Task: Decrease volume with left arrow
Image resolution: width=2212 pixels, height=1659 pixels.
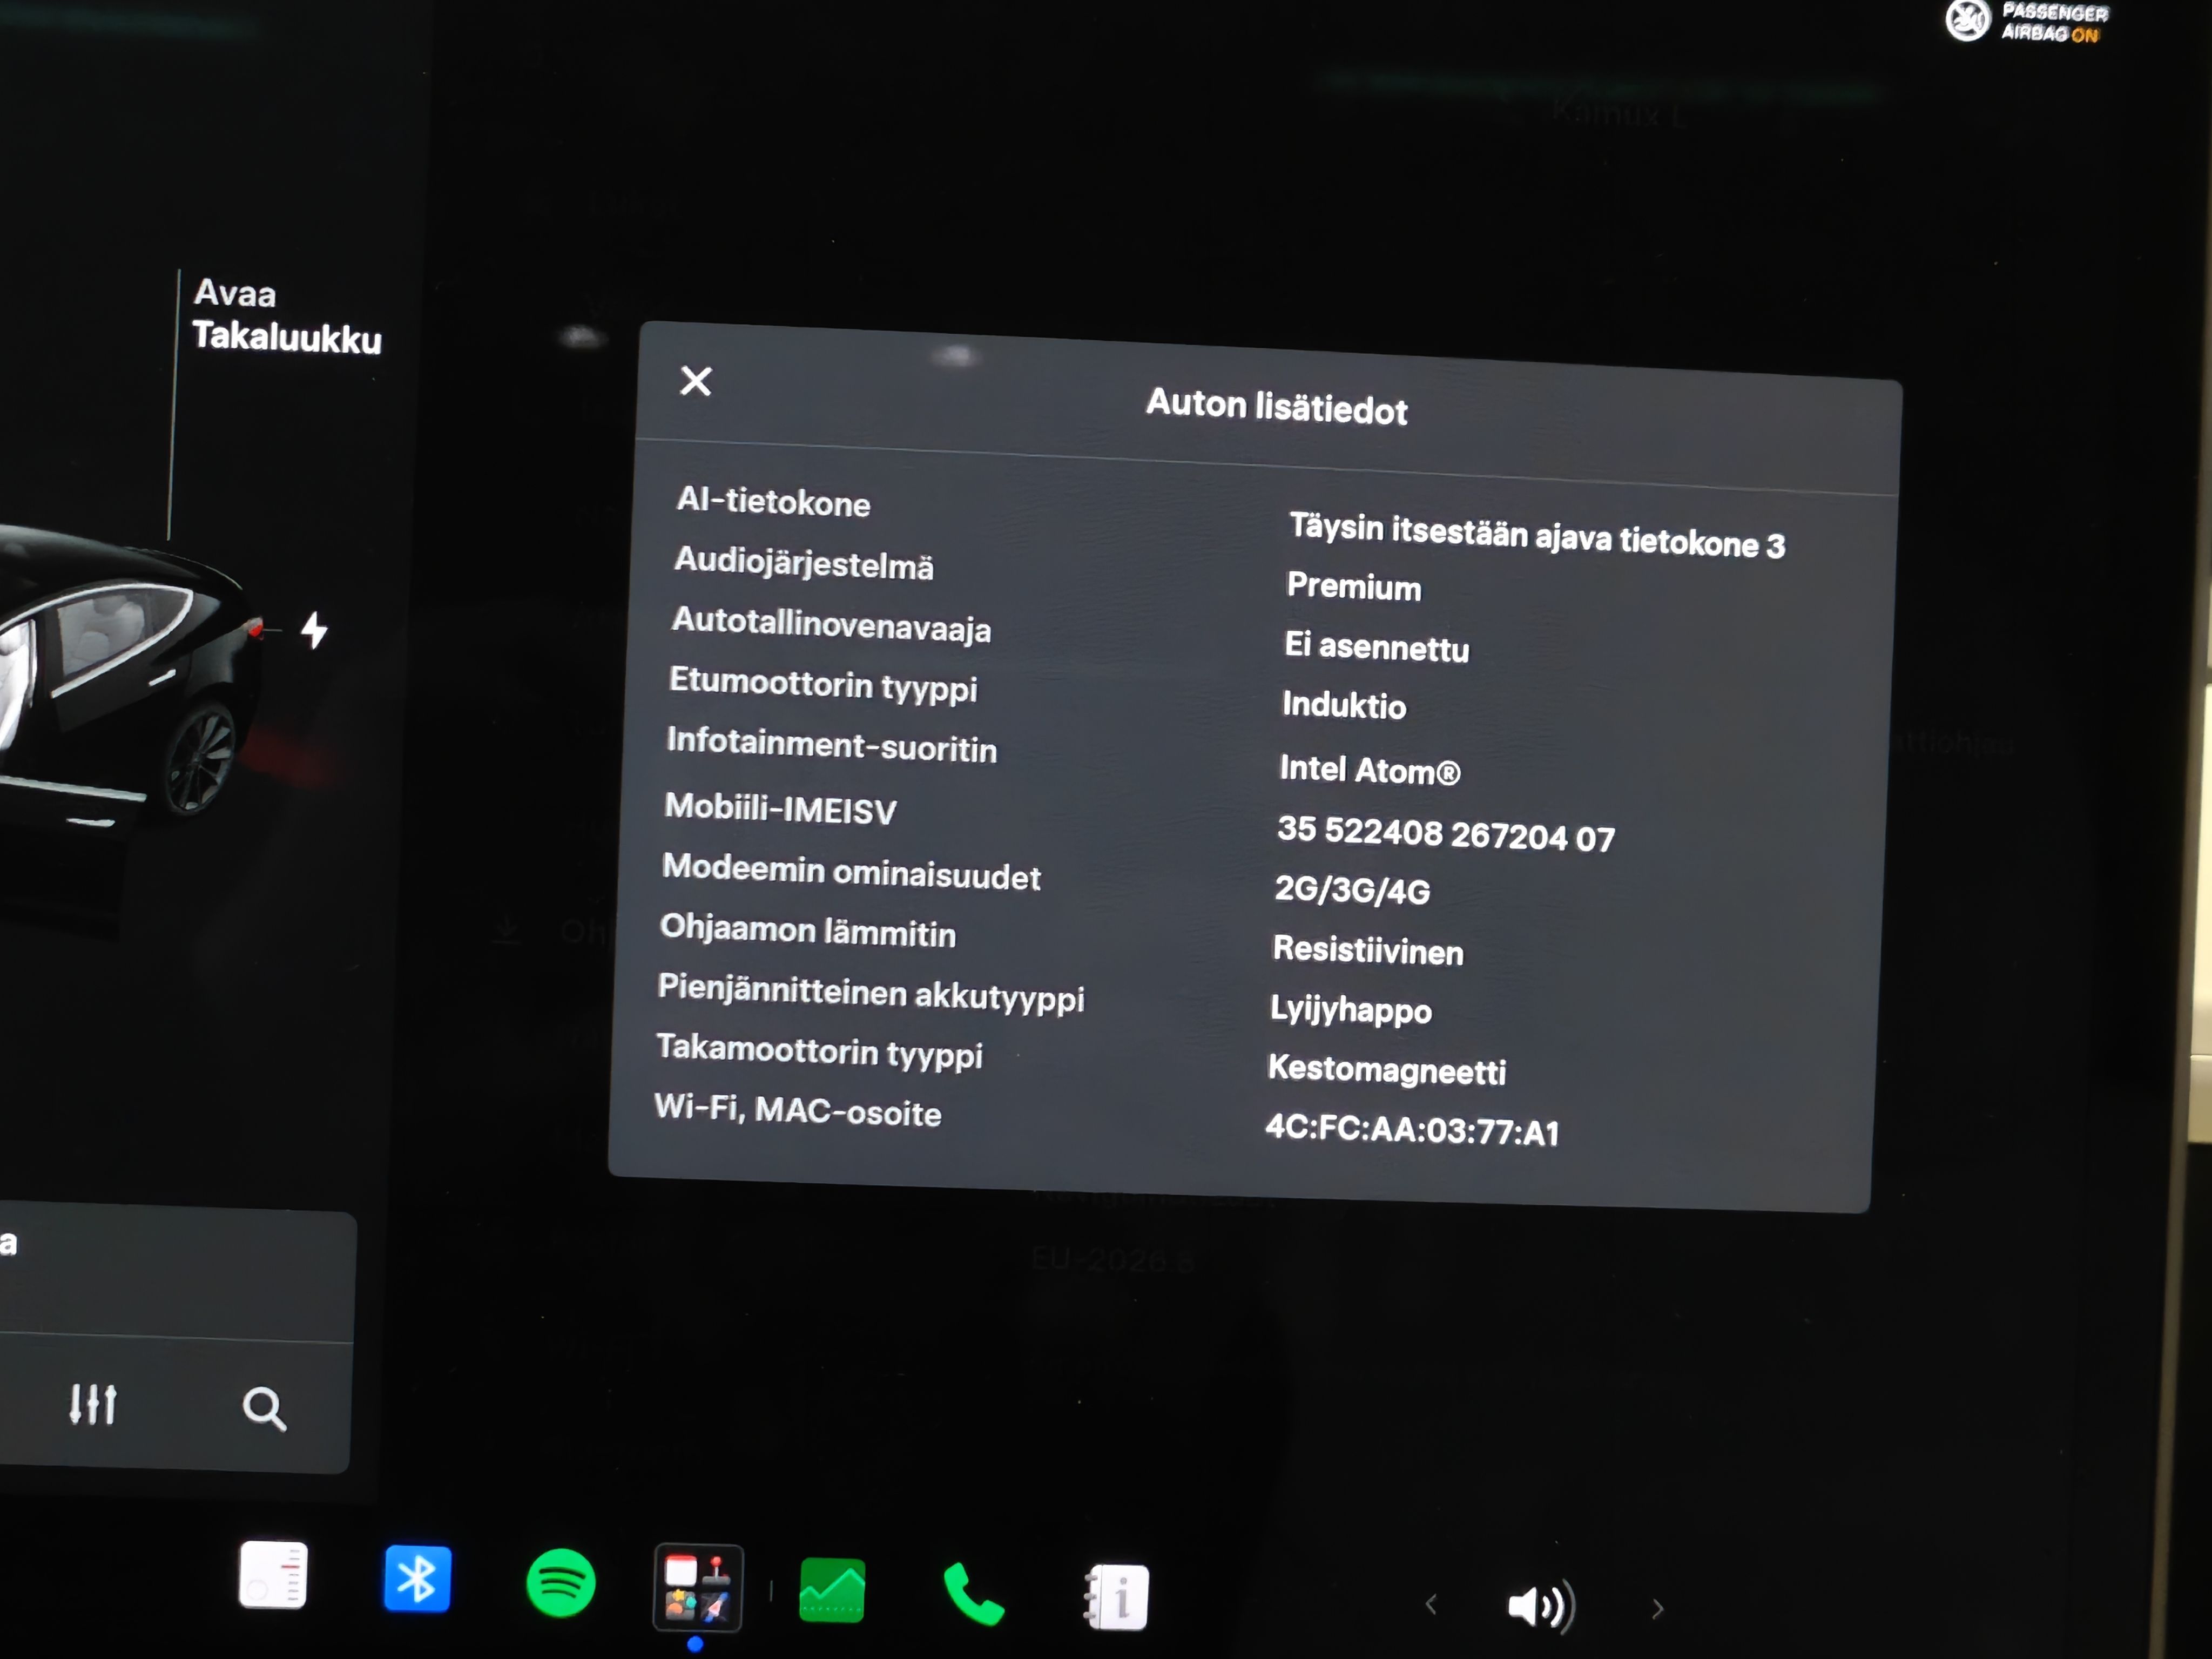Action: [x=1431, y=1604]
